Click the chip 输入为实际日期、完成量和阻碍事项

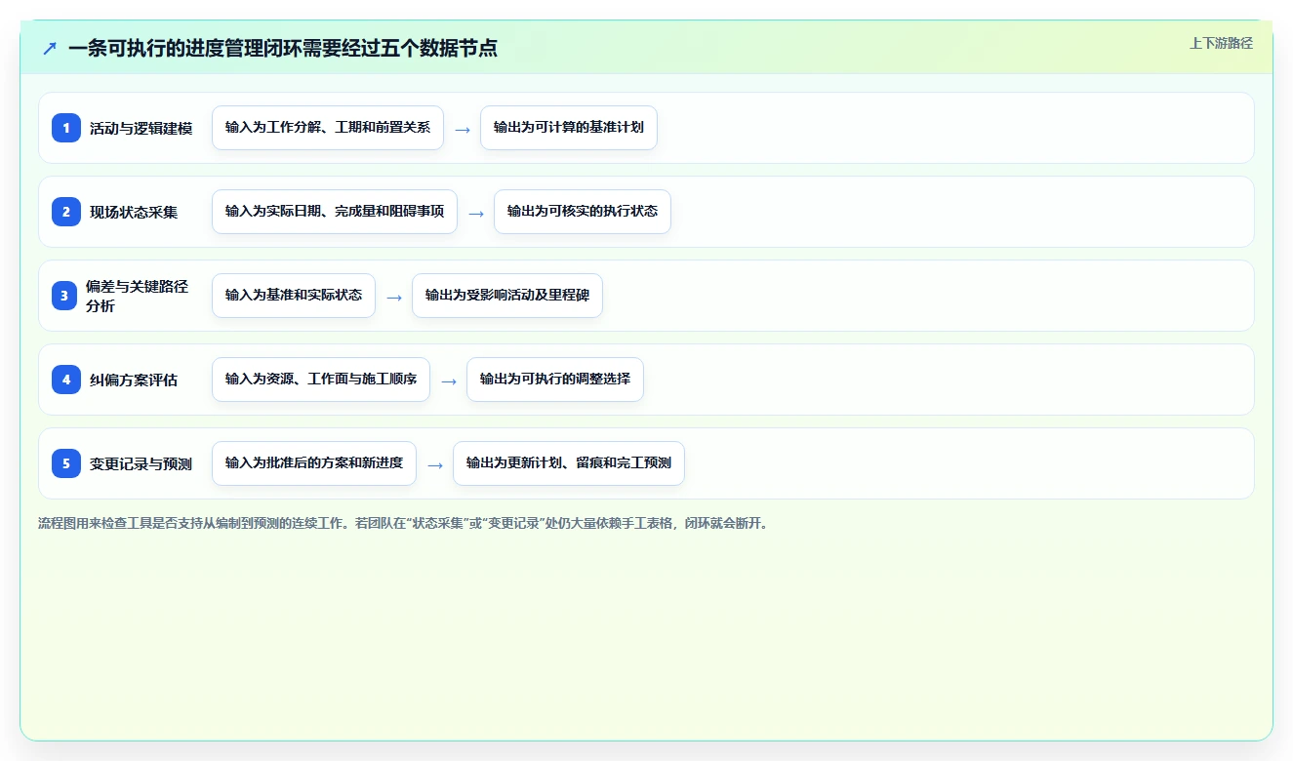tap(335, 212)
